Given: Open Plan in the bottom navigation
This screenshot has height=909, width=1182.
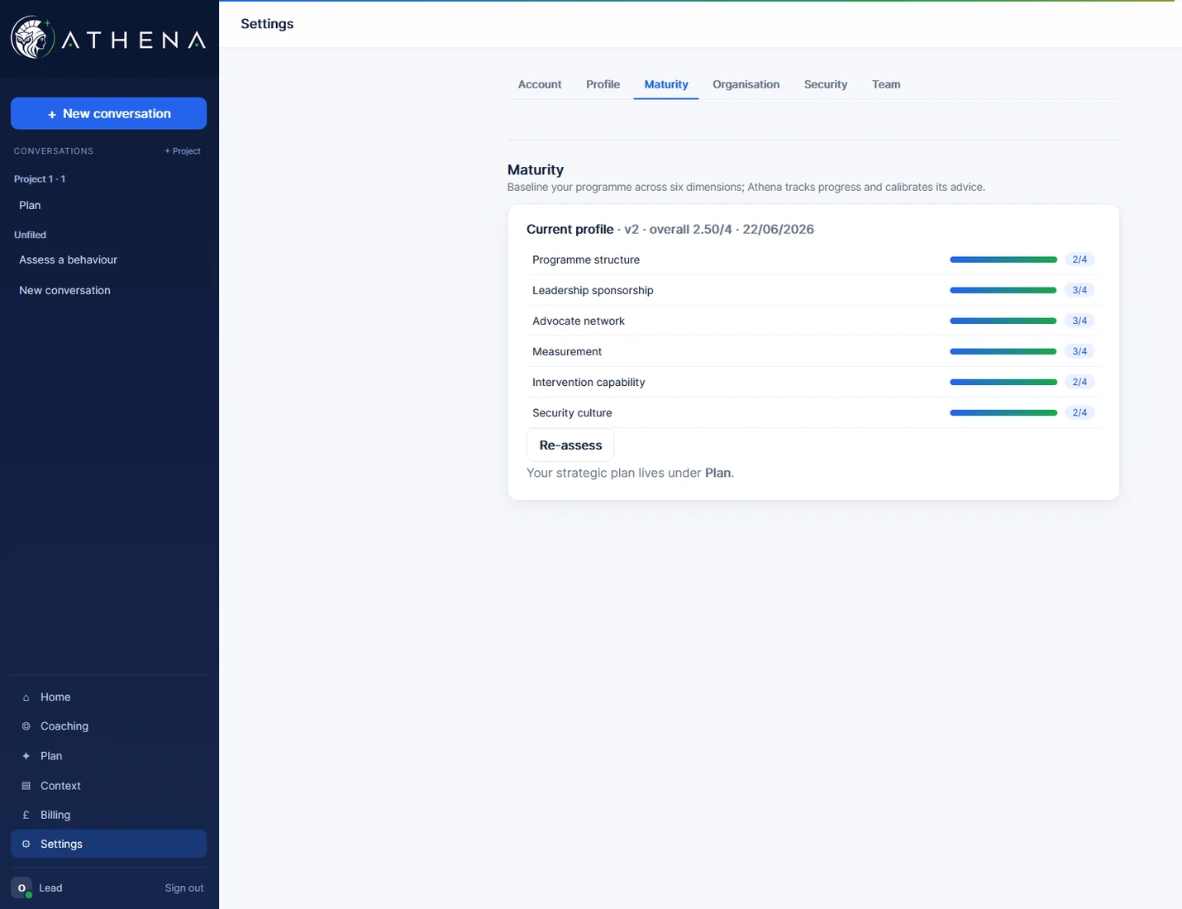Looking at the screenshot, I should [x=108, y=756].
